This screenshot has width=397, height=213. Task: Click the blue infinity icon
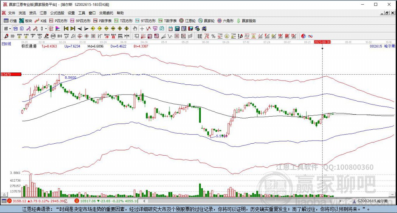pos(310,36)
